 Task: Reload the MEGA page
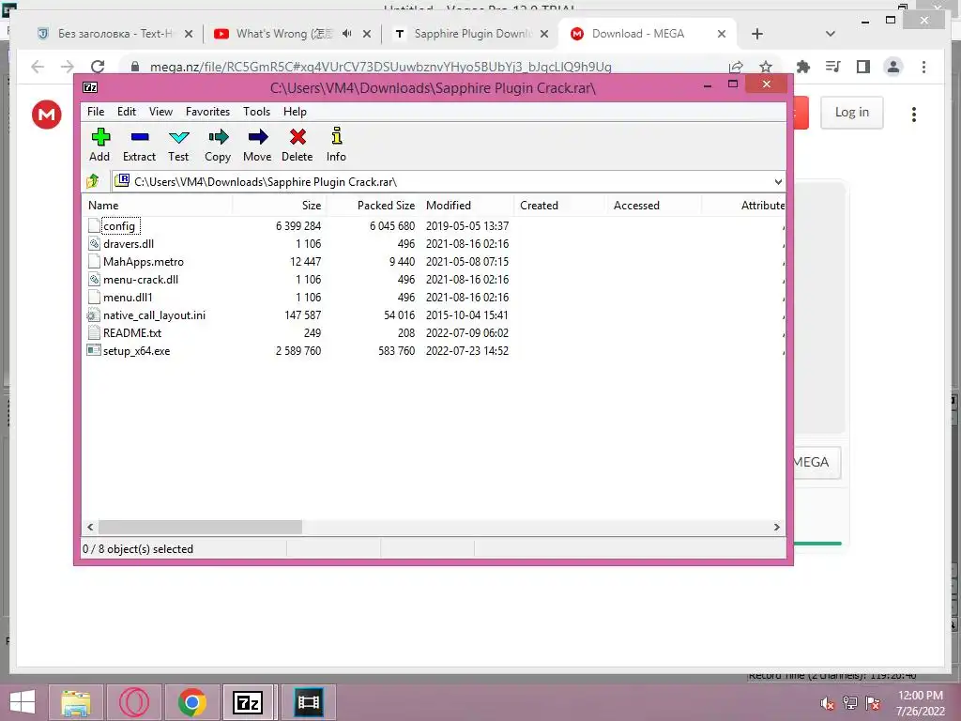(98, 67)
